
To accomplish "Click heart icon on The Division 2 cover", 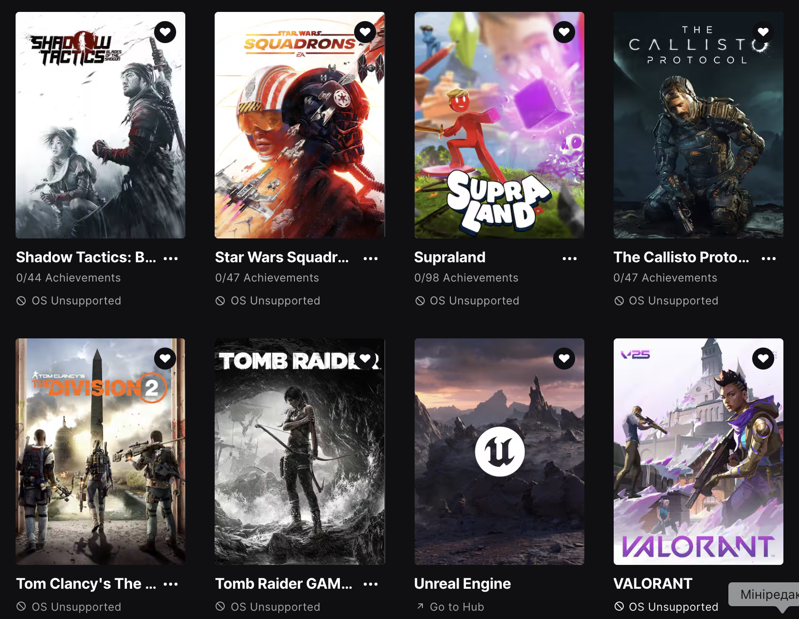I will tap(165, 359).
